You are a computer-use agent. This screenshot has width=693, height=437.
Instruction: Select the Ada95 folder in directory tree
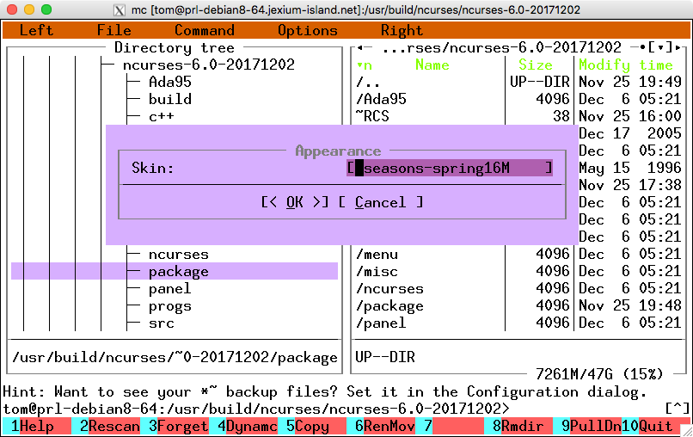click(169, 82)
